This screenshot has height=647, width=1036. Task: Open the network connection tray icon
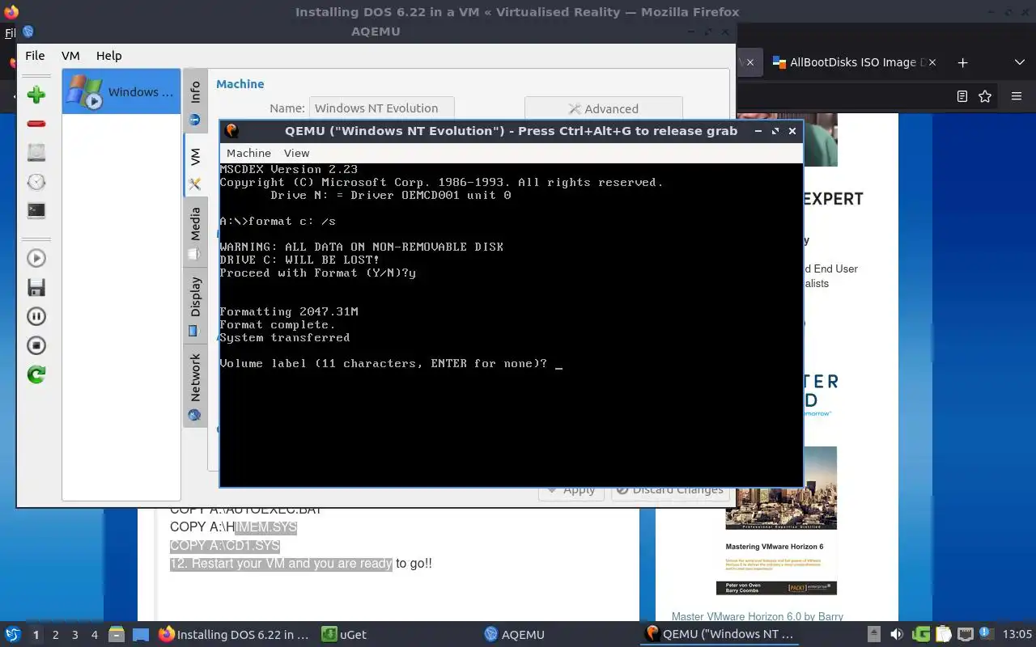[964, 635]
